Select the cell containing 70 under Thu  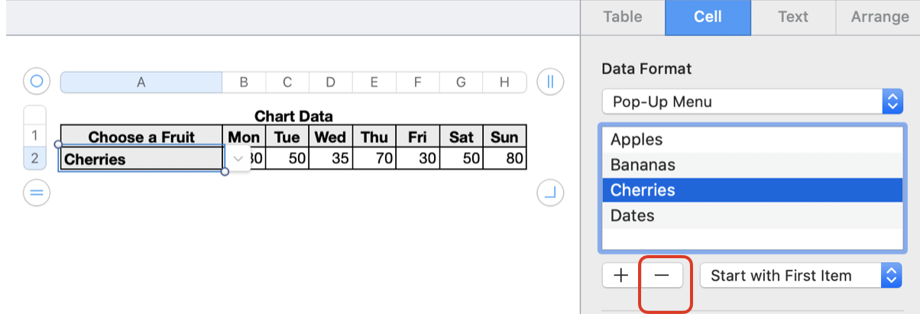(374, 159)
